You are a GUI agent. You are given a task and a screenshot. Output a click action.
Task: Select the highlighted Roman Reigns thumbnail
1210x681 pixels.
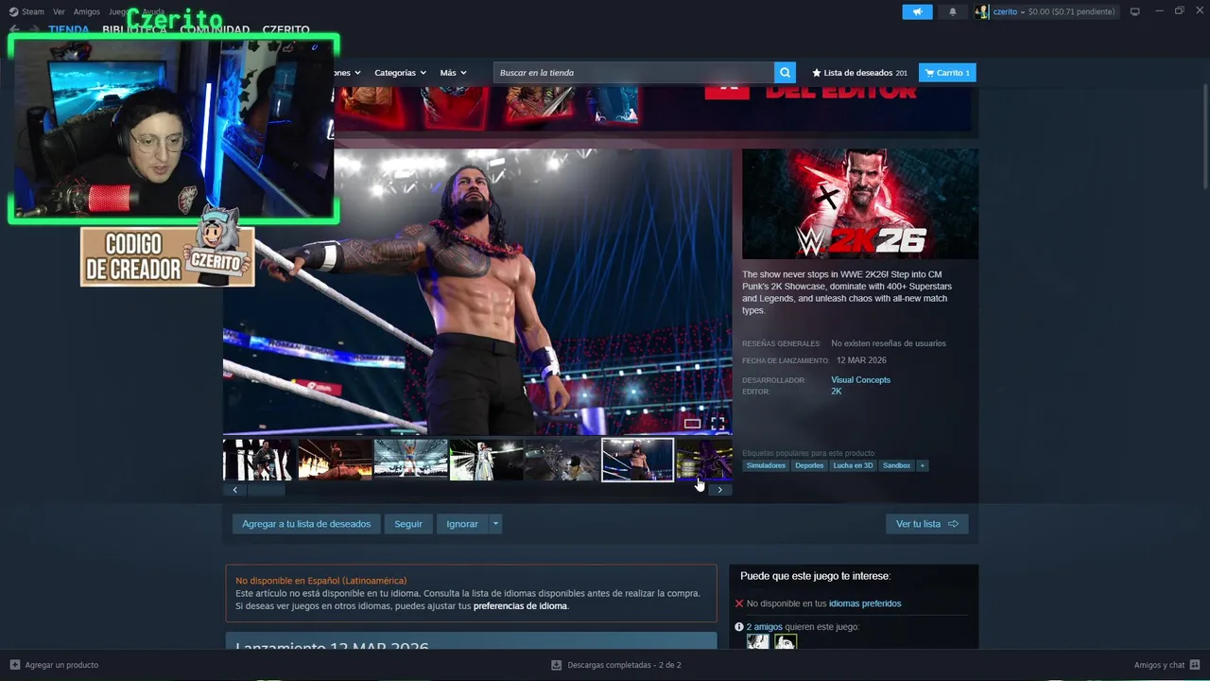638,460
